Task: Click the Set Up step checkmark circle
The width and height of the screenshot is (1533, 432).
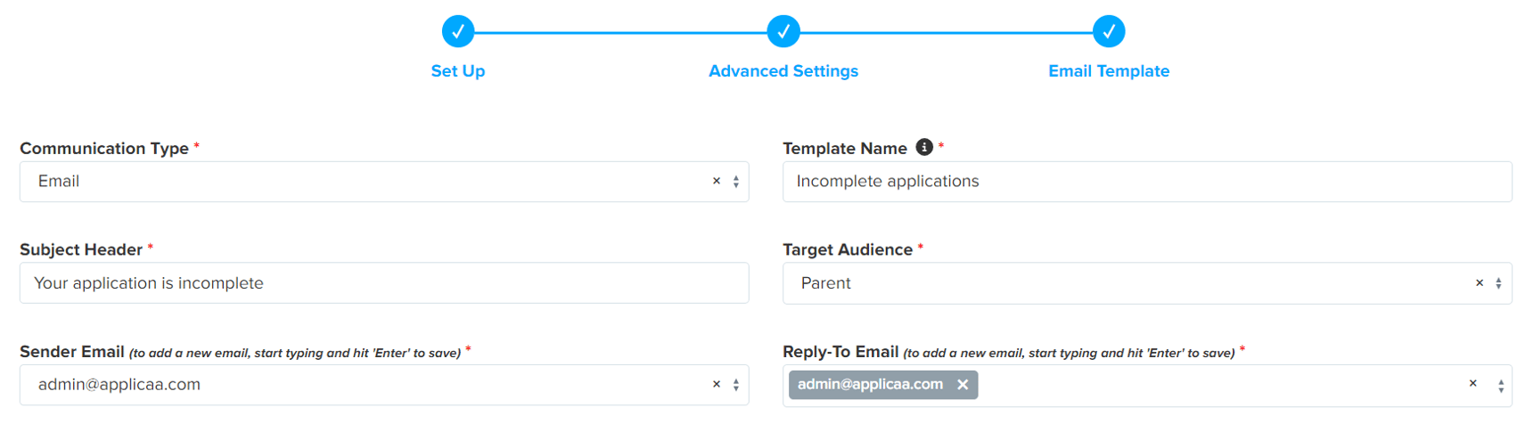Action: click(x=457, y=31)
